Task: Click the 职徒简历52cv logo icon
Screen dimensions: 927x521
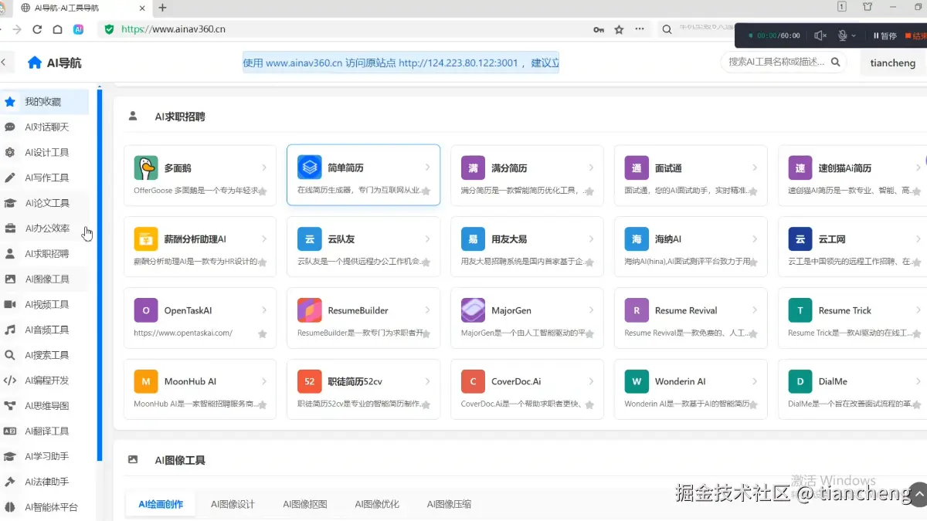Action: (x=309, y=381)
